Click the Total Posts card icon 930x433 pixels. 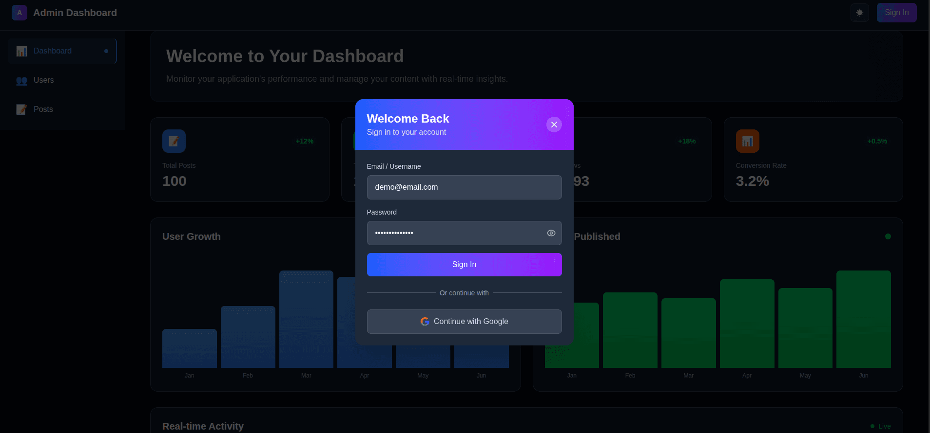click(174, 141)
